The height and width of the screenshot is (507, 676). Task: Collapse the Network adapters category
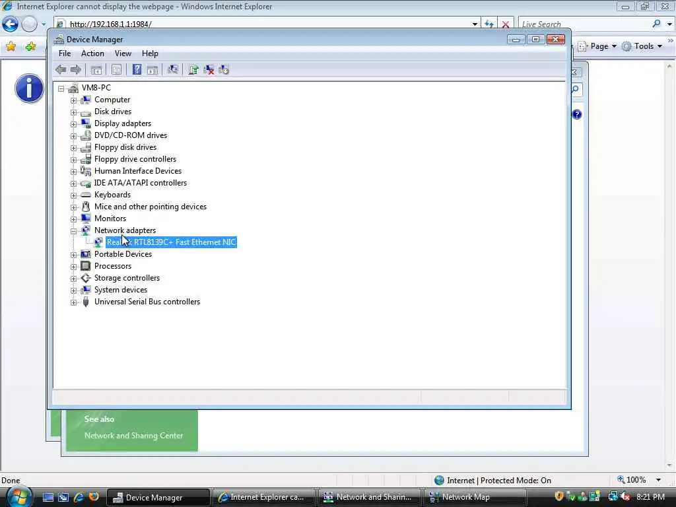point(74,231)
